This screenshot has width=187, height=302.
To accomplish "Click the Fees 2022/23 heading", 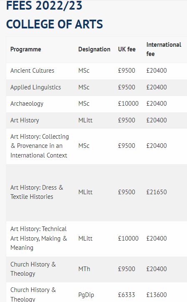I will click(x=44, y=5).
